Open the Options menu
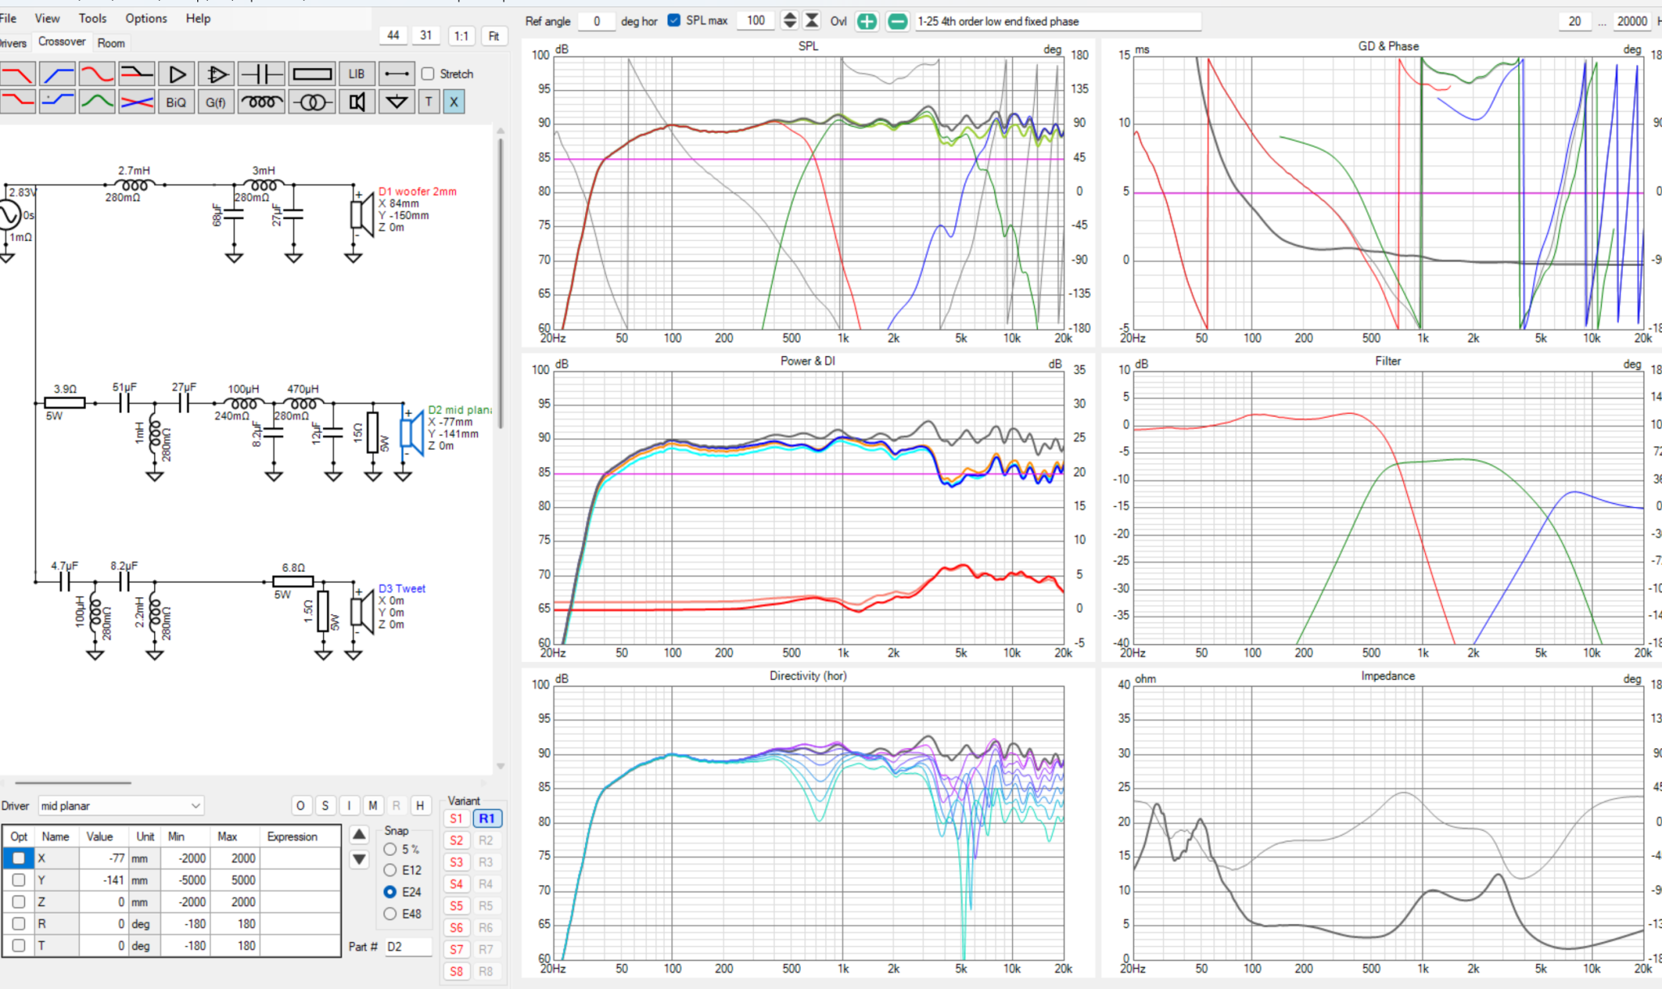1662x989 pixels. click(x=146, y=18)
